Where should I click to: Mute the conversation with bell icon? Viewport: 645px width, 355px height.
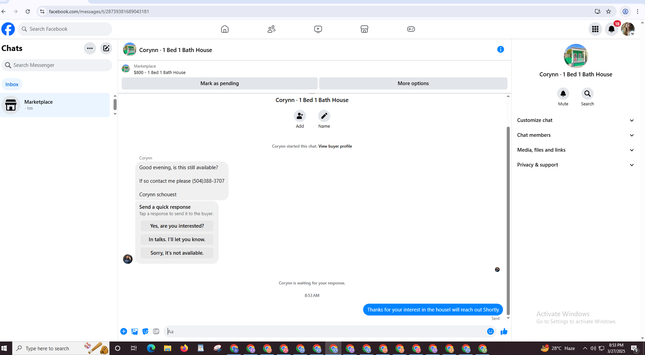click(x=563, y=94)
